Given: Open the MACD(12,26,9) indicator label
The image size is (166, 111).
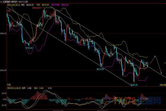Looking at the screenshot, I should [14, 88].
